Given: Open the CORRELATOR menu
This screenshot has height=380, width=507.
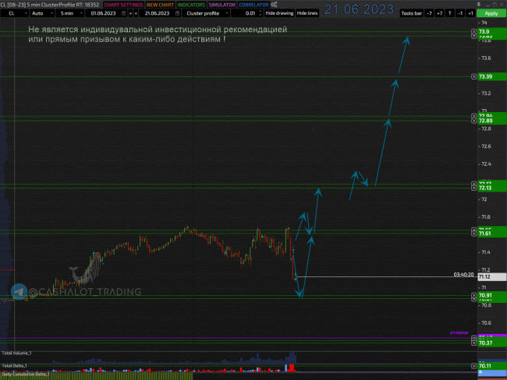Looking at the screenshot, I should [253, 5].
